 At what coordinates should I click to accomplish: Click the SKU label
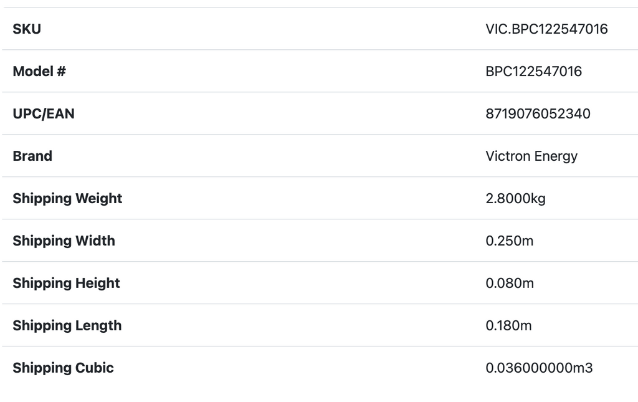tap(27, 29)
